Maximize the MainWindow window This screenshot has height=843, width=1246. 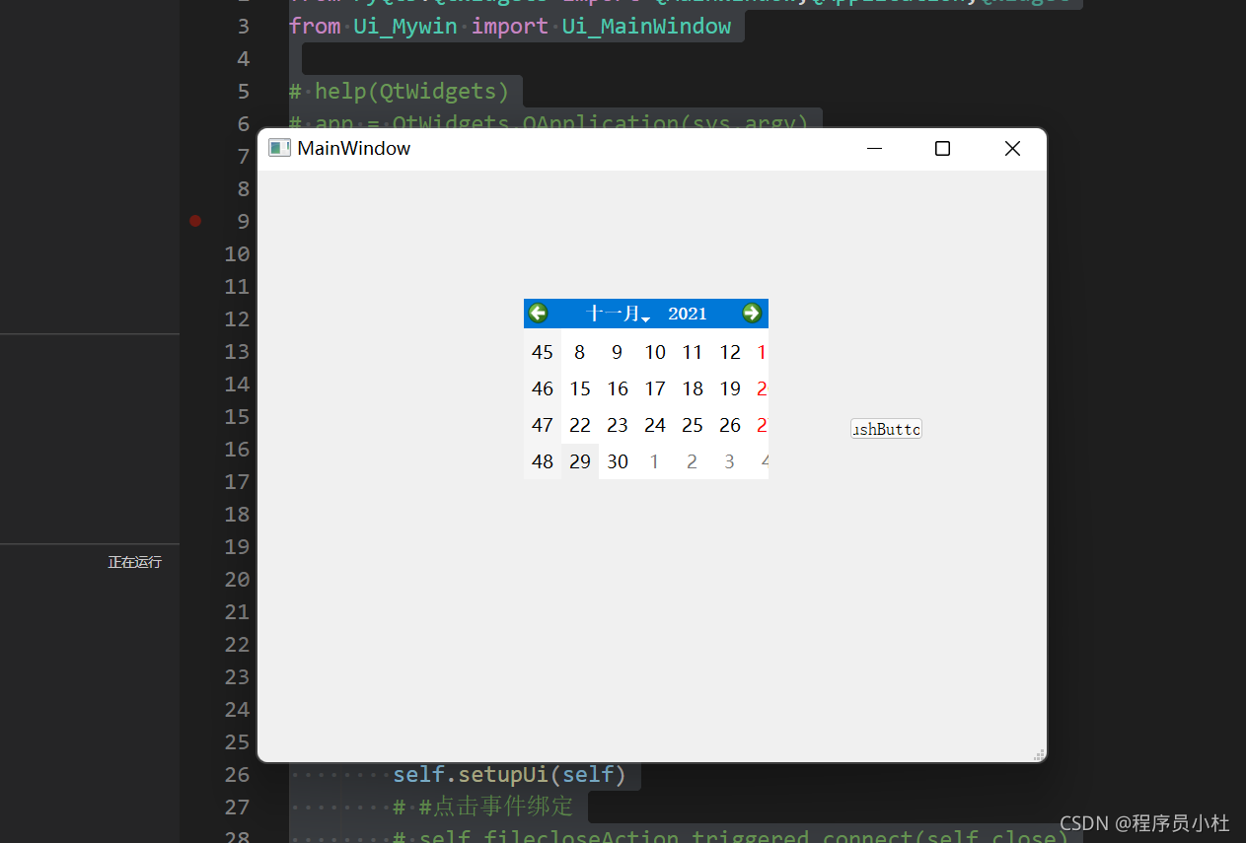(x=942, y=149)
